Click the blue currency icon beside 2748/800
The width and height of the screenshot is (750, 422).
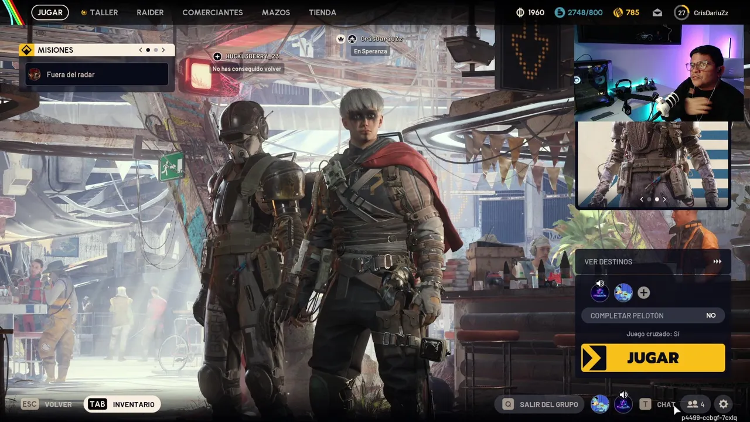click(x=559, y=12)
